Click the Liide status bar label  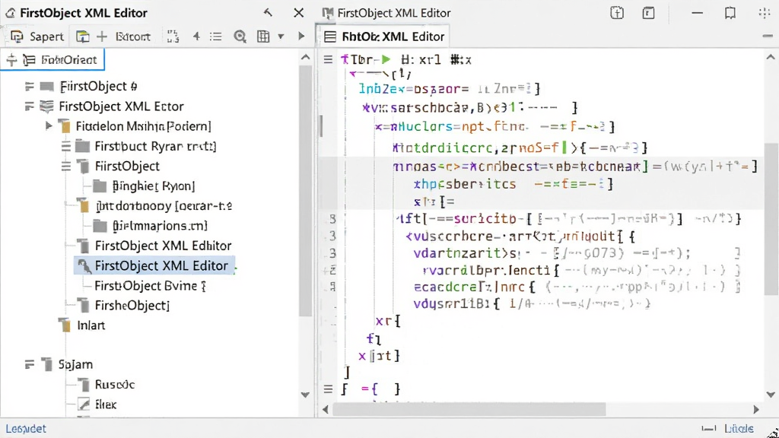[739, 429]
